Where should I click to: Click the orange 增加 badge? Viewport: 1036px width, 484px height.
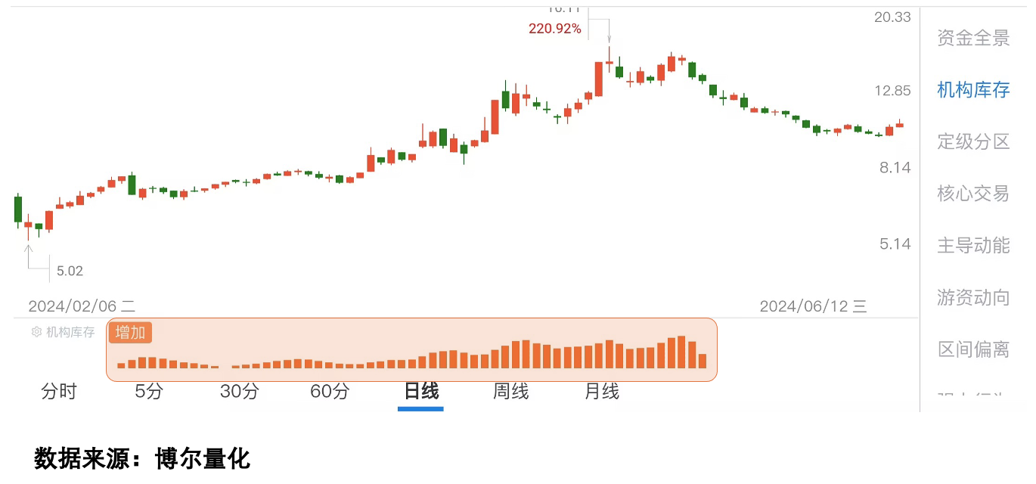pos(130,332)
